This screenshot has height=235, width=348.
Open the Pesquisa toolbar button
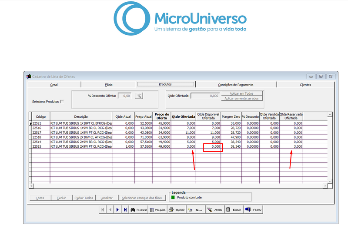(x=157, y=209)
